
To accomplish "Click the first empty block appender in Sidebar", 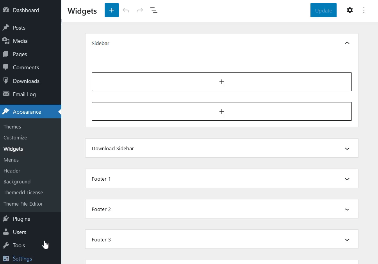I will coord(221,82).
